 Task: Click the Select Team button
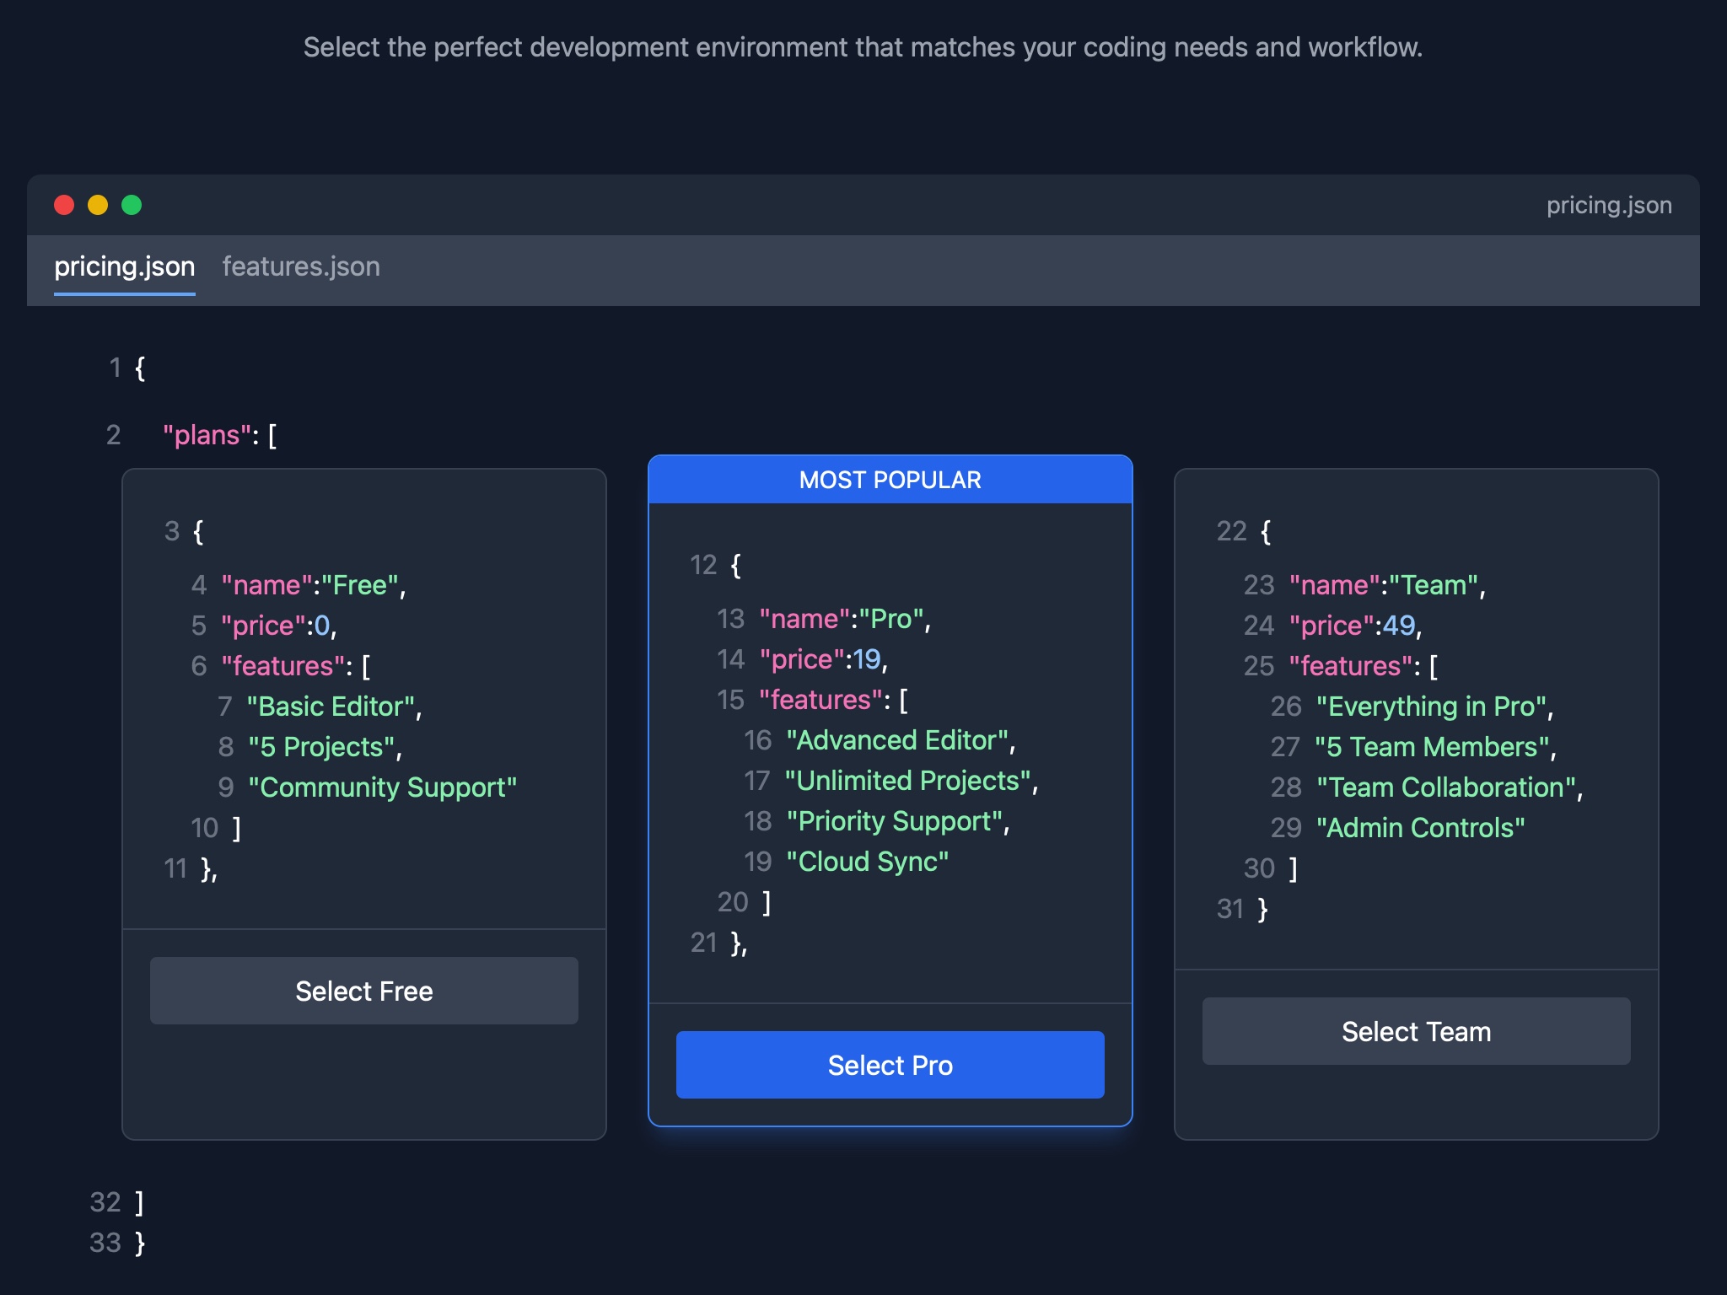click(1416, 1030)
